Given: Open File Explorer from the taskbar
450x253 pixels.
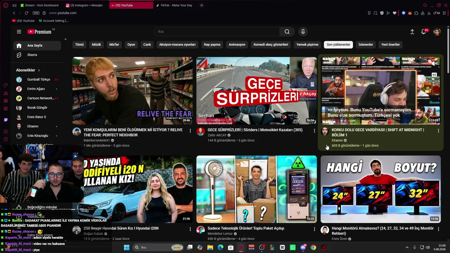Looking at the screenshot, I should [x=210, y=247].
